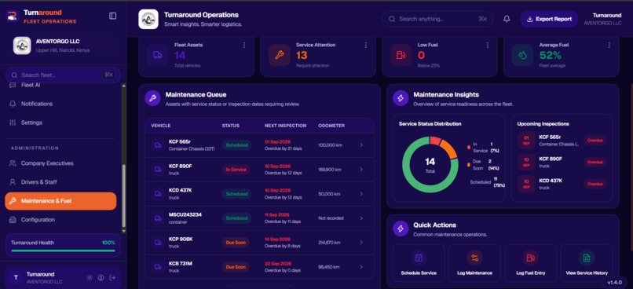This screenshot has width=633, height=289.
Task: Click the Log Maintenance quick action
Action: 474,263
